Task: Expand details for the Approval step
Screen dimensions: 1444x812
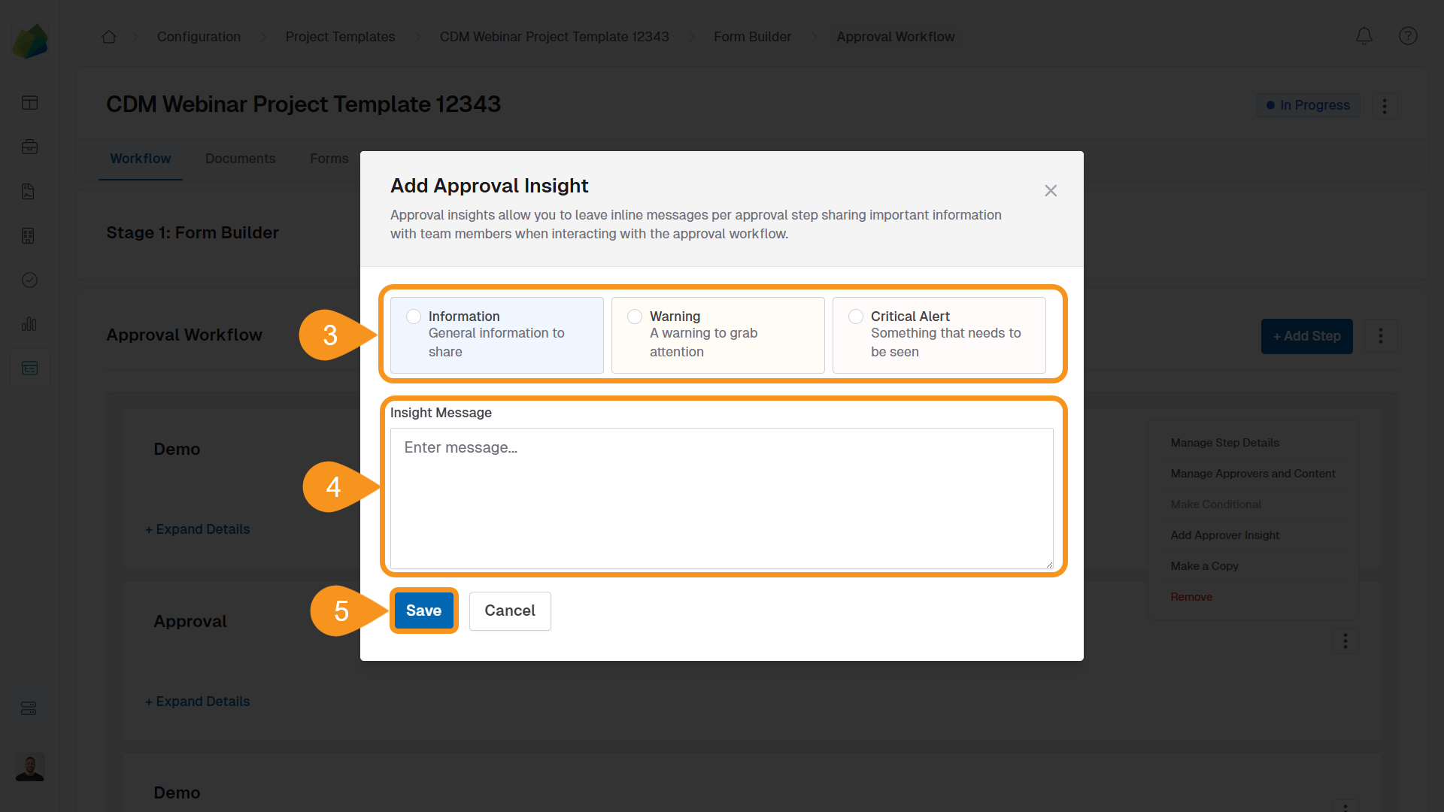Action: 197,701
